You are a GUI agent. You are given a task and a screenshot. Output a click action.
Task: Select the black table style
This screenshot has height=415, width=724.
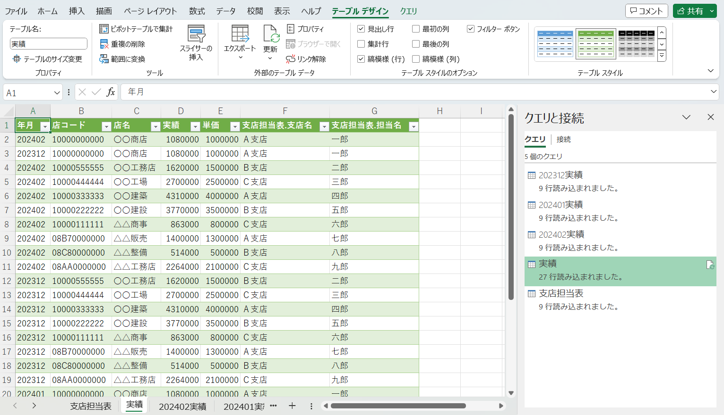[x=637, y=43]
